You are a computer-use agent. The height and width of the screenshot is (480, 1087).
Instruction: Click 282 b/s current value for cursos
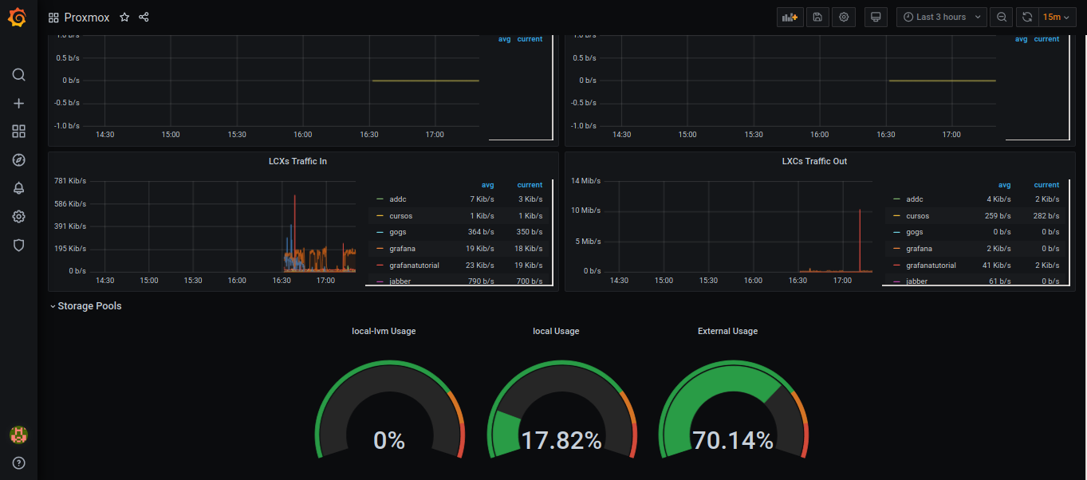(x=1046, y=216)
